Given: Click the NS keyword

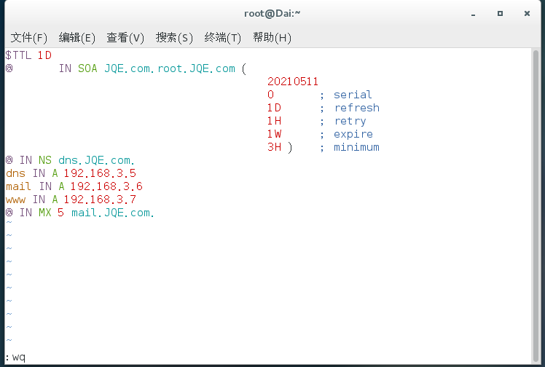Looking at the screenshot, I should point(45,160).
